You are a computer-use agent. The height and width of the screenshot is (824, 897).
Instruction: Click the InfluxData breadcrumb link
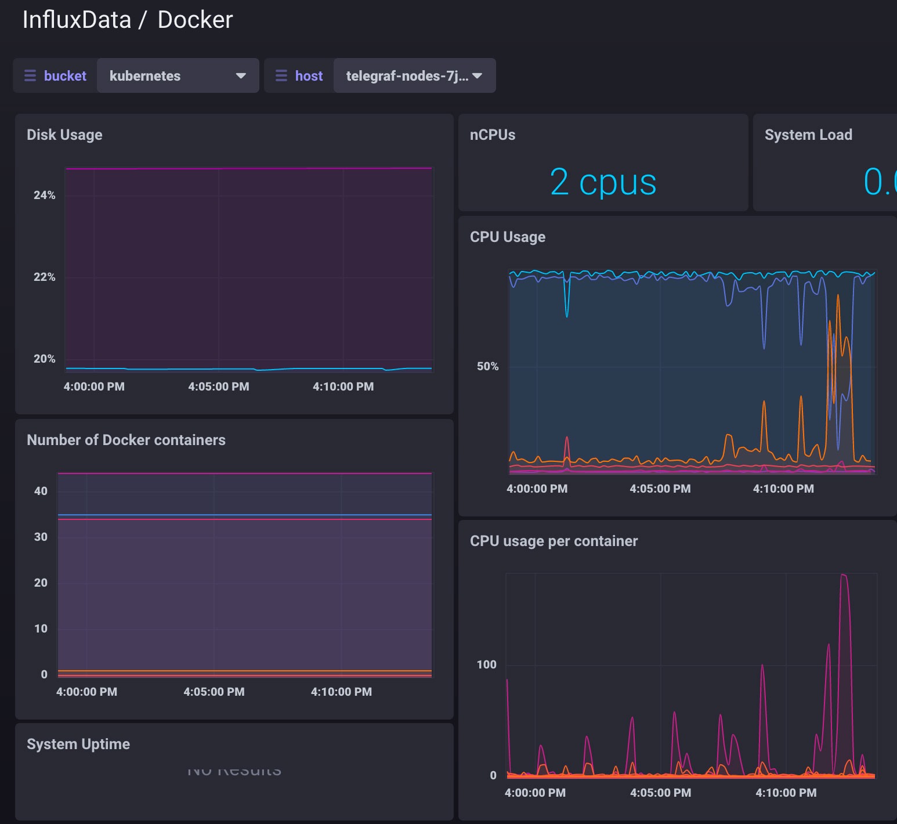point(76,19)
